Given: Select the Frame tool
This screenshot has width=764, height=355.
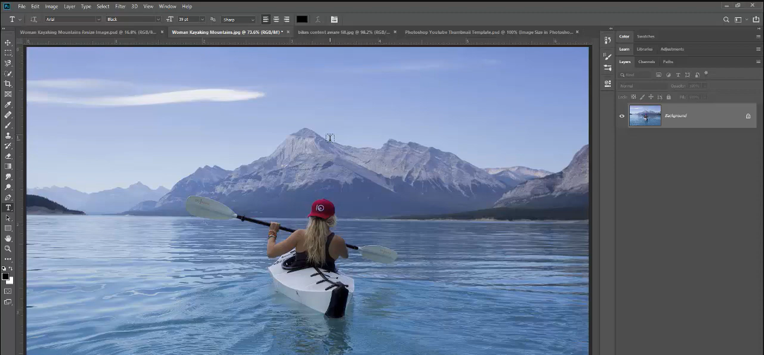Looking at the screenshot, I should click(x=8, y=94).
